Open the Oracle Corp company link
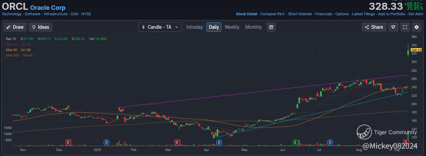This screenshot has height=156, width=426. click(48, 7)
